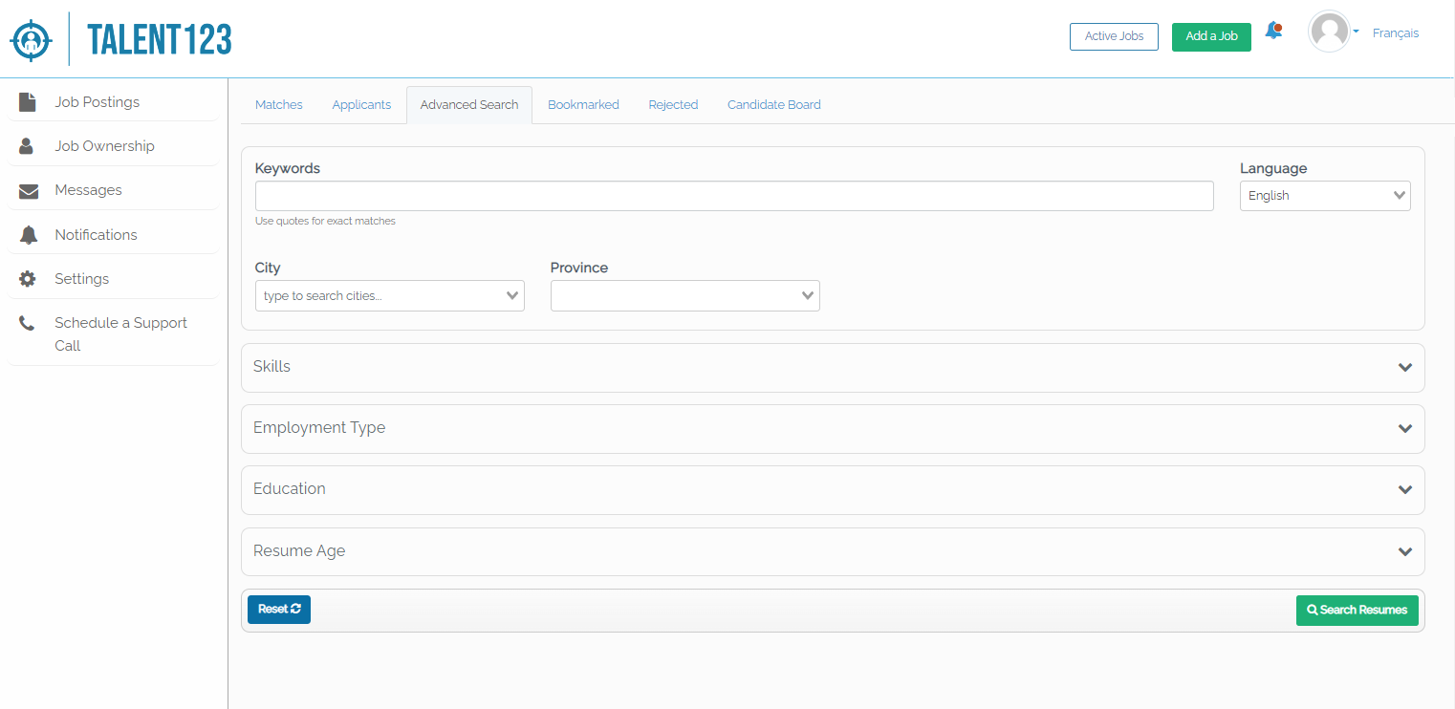Image resolution: width=1455 pixels, height=709 pixels.
Task: Open Settings using the gear icon
Action: point(28,277)
